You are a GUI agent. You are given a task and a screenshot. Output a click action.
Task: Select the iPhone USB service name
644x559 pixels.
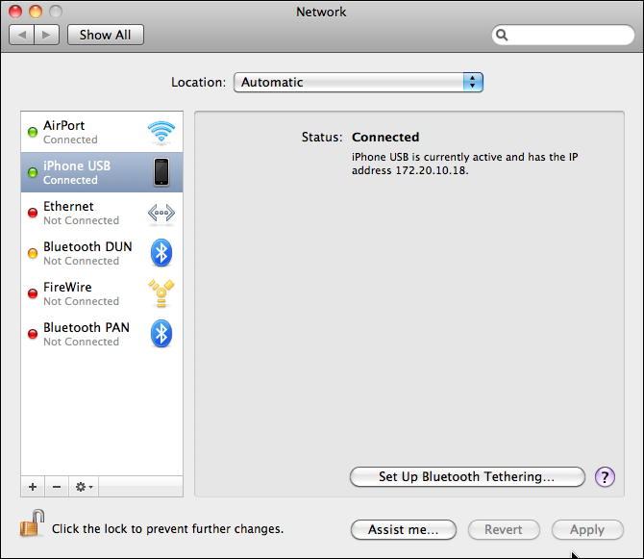77,165
